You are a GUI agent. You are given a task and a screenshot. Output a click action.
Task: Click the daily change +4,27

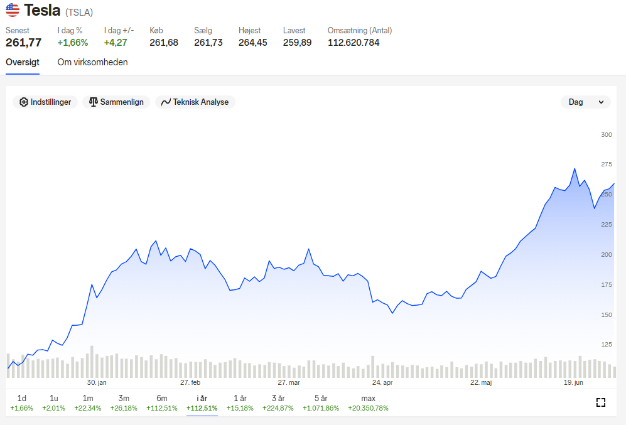point(116,43)
